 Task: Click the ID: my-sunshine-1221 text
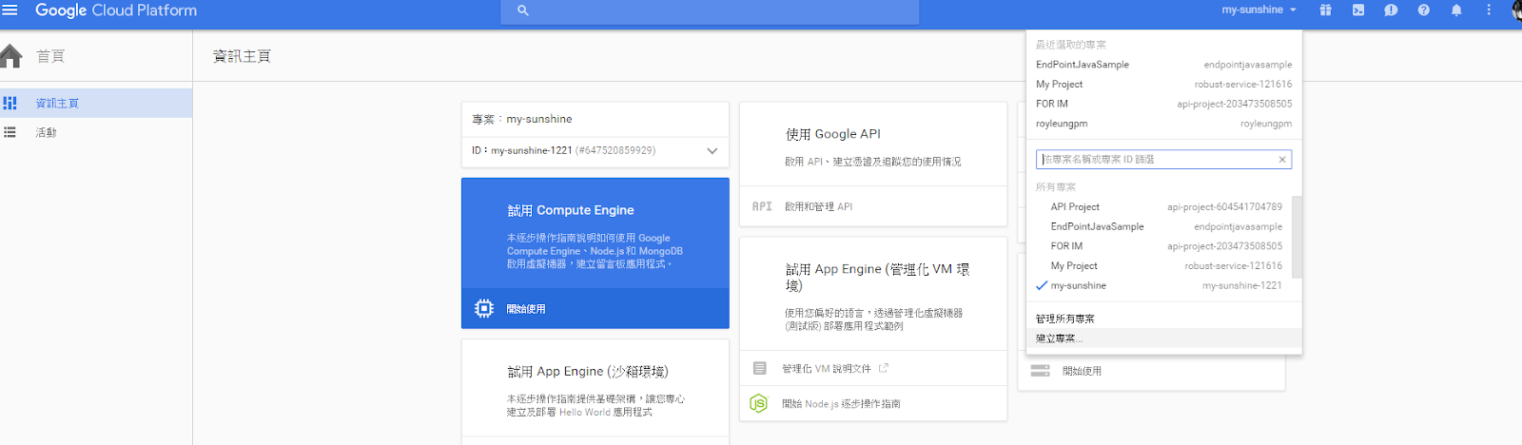click(522, 150)
